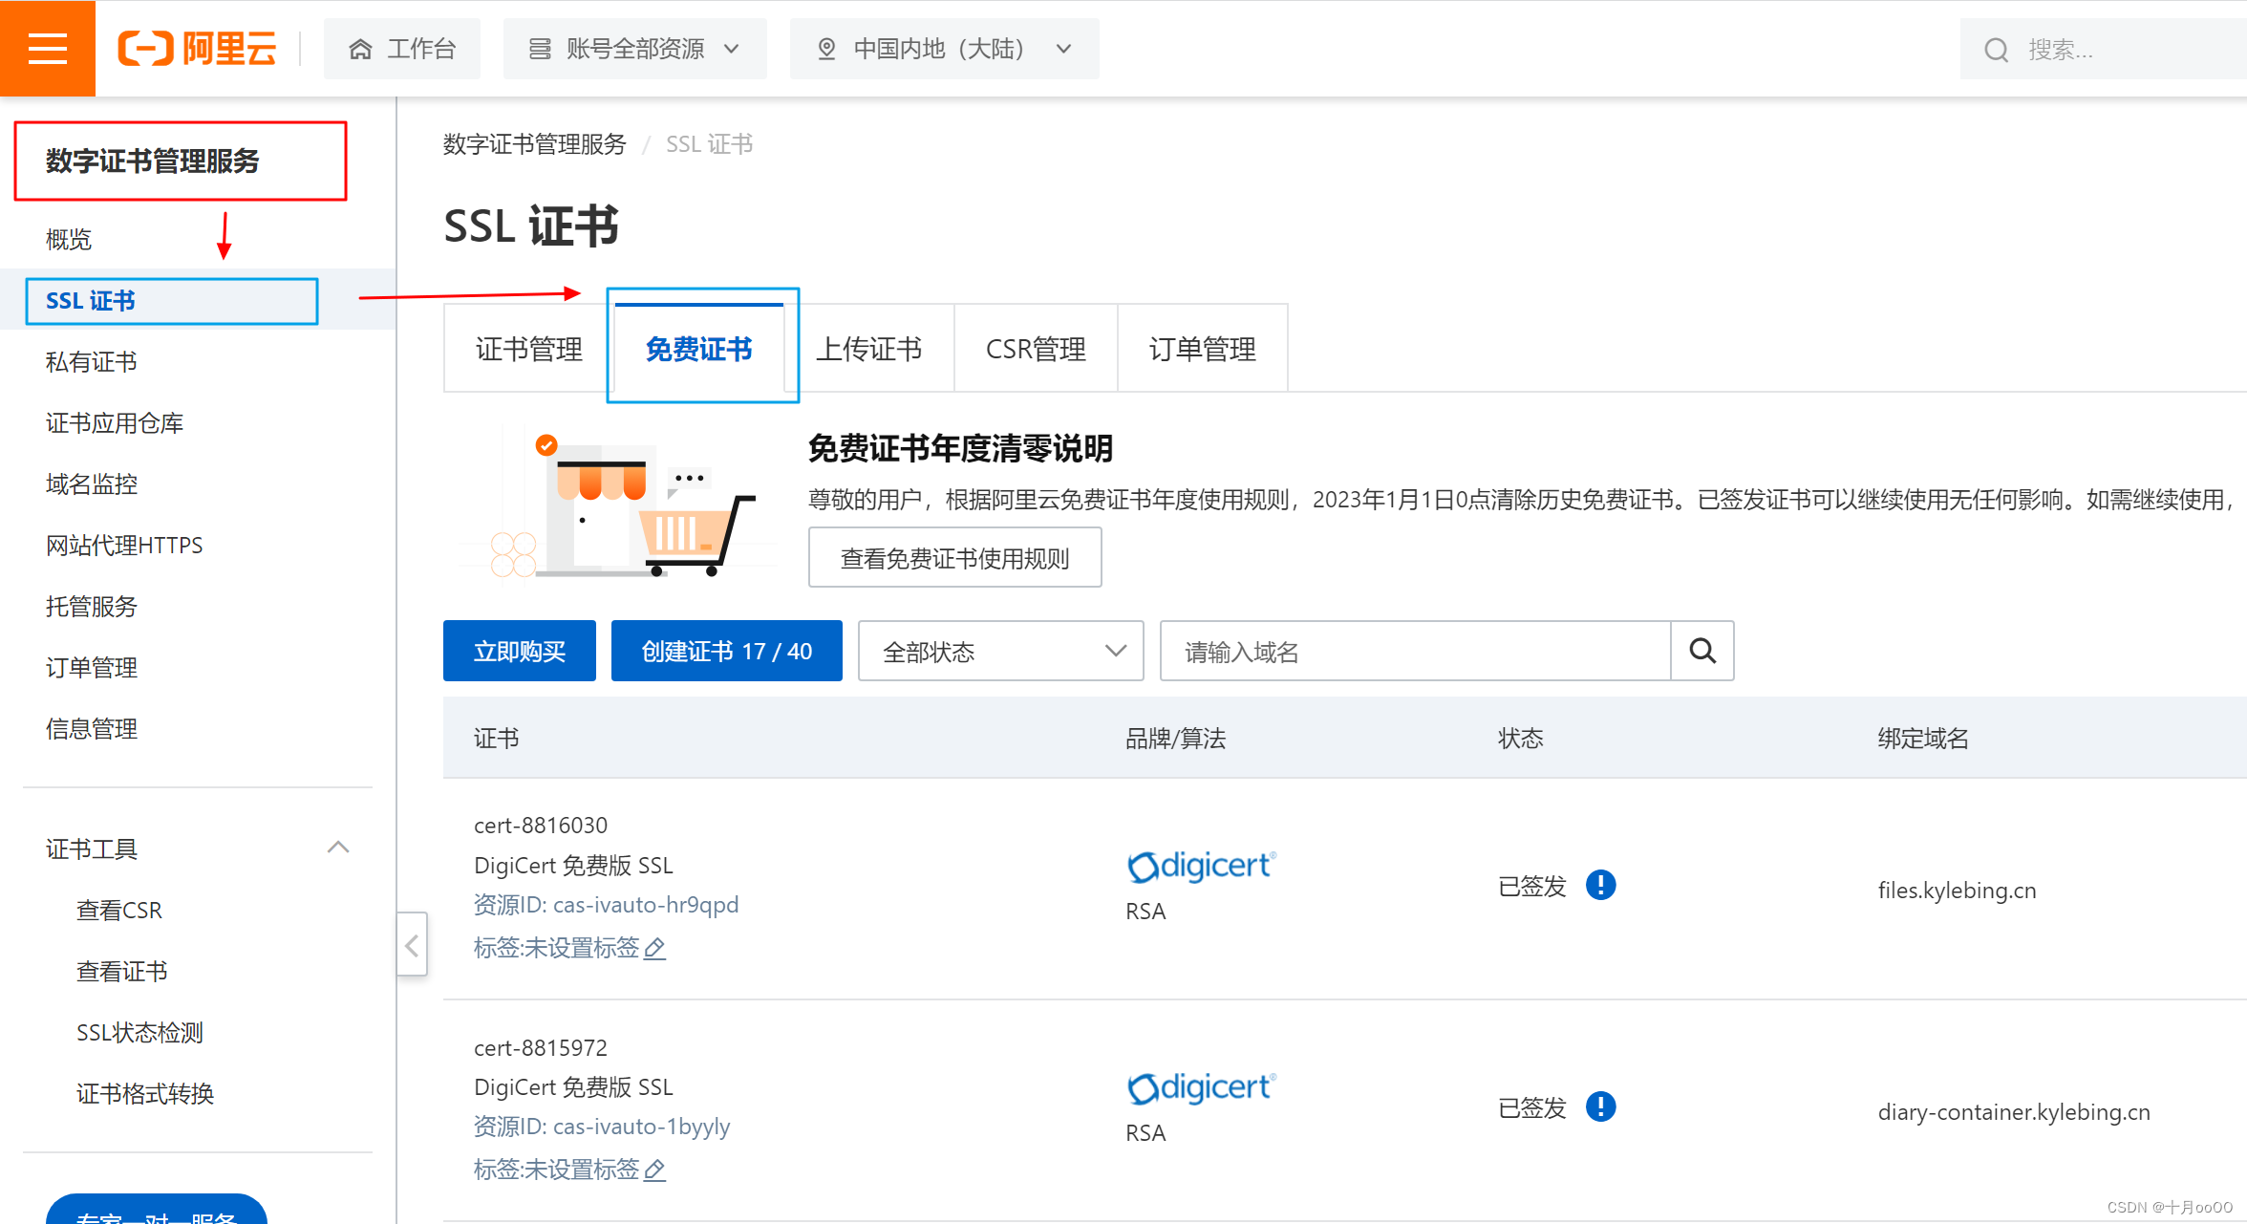Switch to the 上传证书 tab

tap(868, 349)
